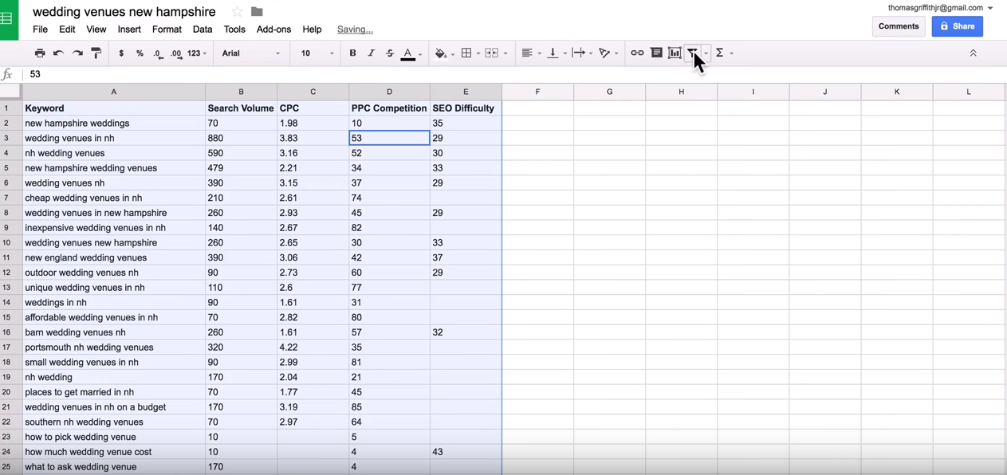Insert a comment using the toolbar icon
This screenshot has height=475, width=1007.
[x=656, y=53]
